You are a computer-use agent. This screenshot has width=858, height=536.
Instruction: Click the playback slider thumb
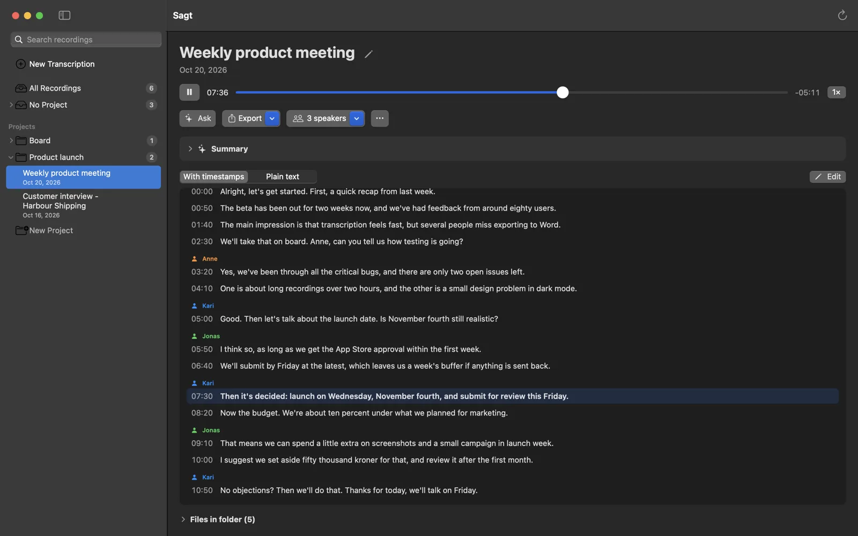[x=562, y=92]
